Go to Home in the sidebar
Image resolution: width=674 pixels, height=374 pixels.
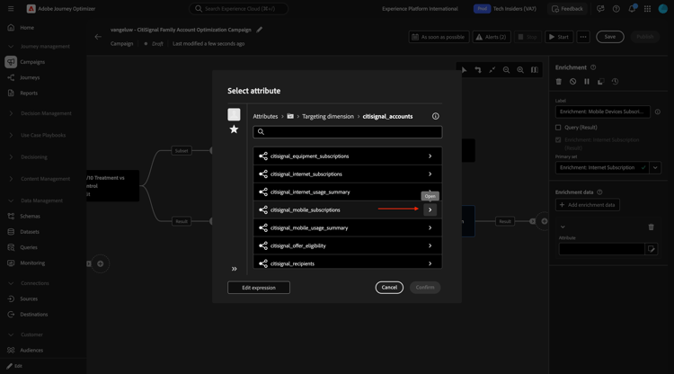[27, 28]
